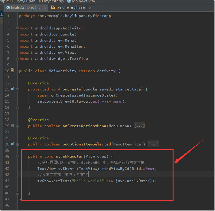Expand the folded onCreateOptionsMenu method
215x211 pixels.
tap(18, 126)
